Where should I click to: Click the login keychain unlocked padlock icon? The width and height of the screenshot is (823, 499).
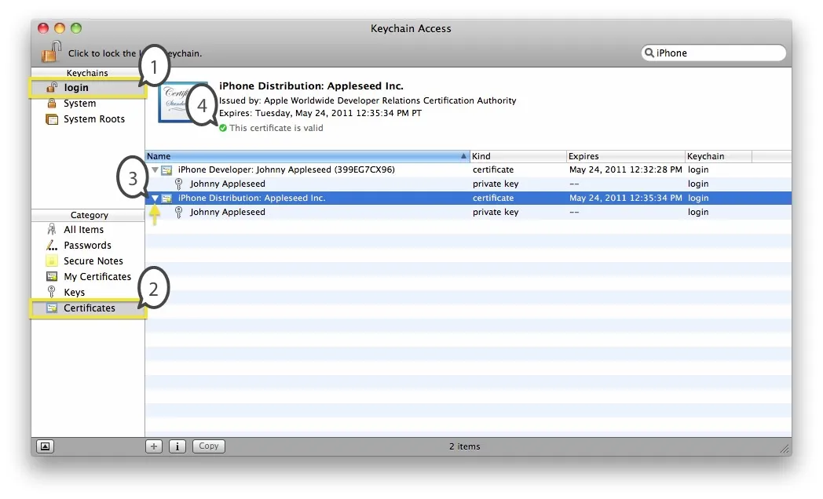click(52, 87)
